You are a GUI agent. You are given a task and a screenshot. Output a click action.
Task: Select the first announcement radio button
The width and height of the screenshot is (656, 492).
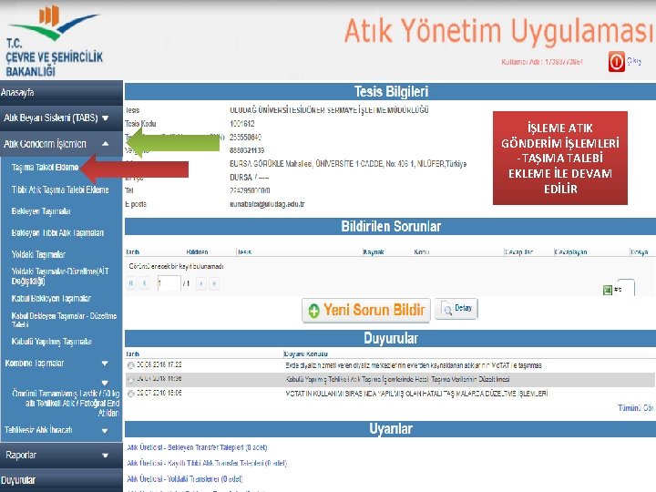coord(131,365)
